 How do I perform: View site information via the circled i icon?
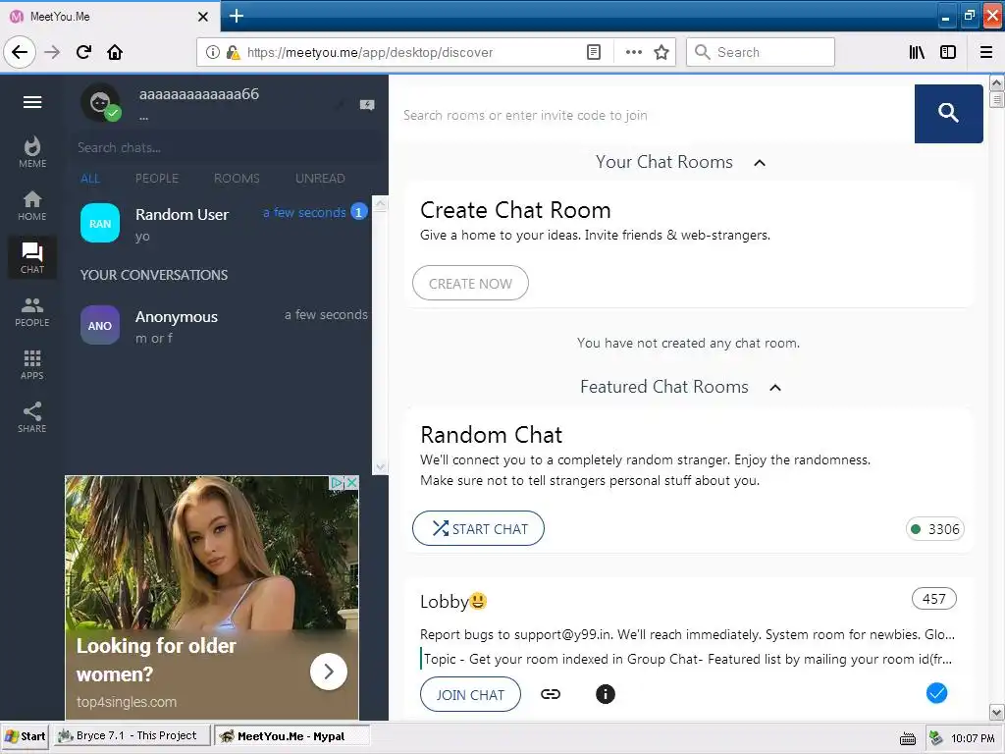(x=212, y=52)
